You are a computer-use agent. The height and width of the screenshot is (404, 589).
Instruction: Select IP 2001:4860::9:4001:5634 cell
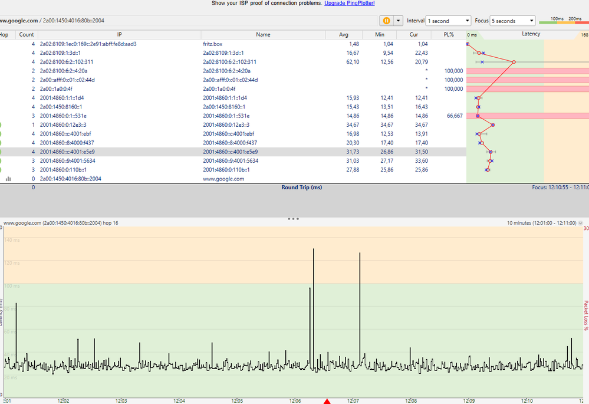[68, 161]
